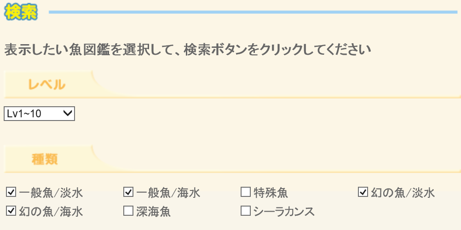Click the 幻の魚/淡水 label text
Image resolution: width=461 pixels, height=230 pixels.
click(403, 193)
